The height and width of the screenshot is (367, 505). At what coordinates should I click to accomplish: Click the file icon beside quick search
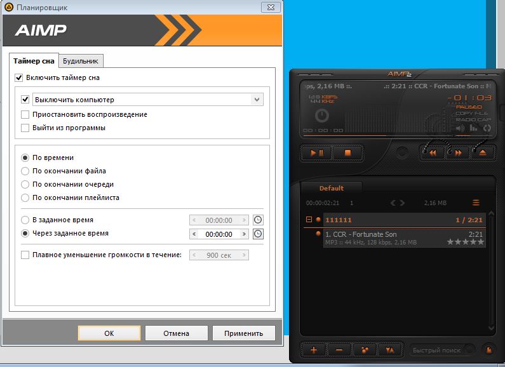click(489, 350)
